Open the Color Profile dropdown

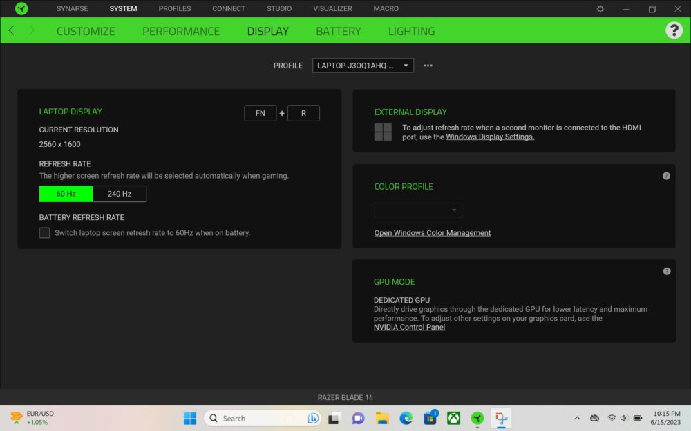(x=418, y=210)
